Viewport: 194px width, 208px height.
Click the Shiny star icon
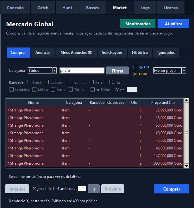[x=98, y=90]
